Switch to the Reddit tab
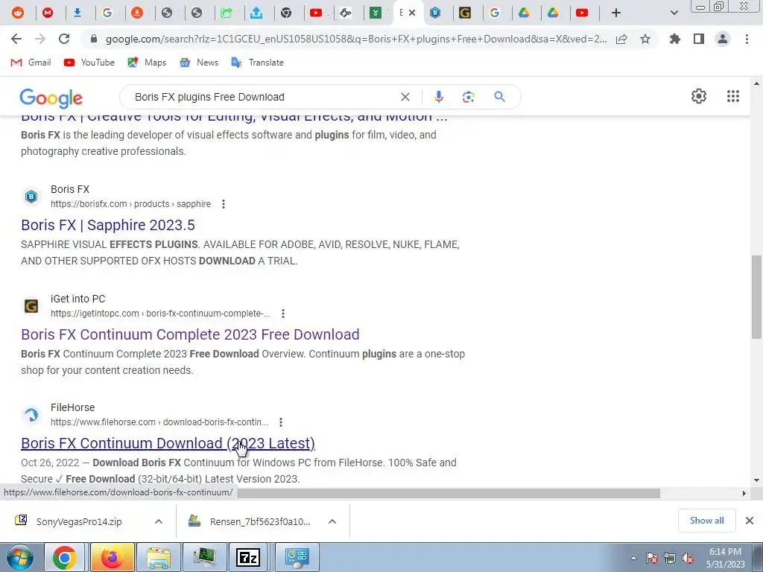Viewport: 763px width, 572px height. tap(18, 13)
